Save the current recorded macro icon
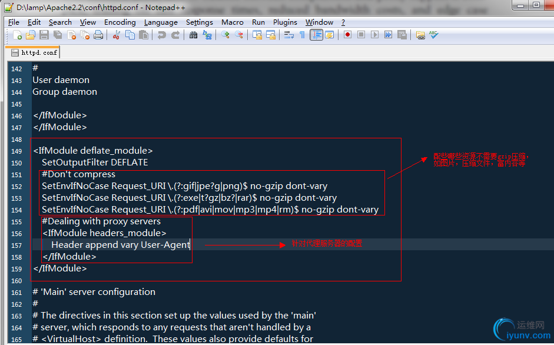Image resolution: width=554 pixels, height=345 pixels. pyautogui.click(x=402, y=35)
